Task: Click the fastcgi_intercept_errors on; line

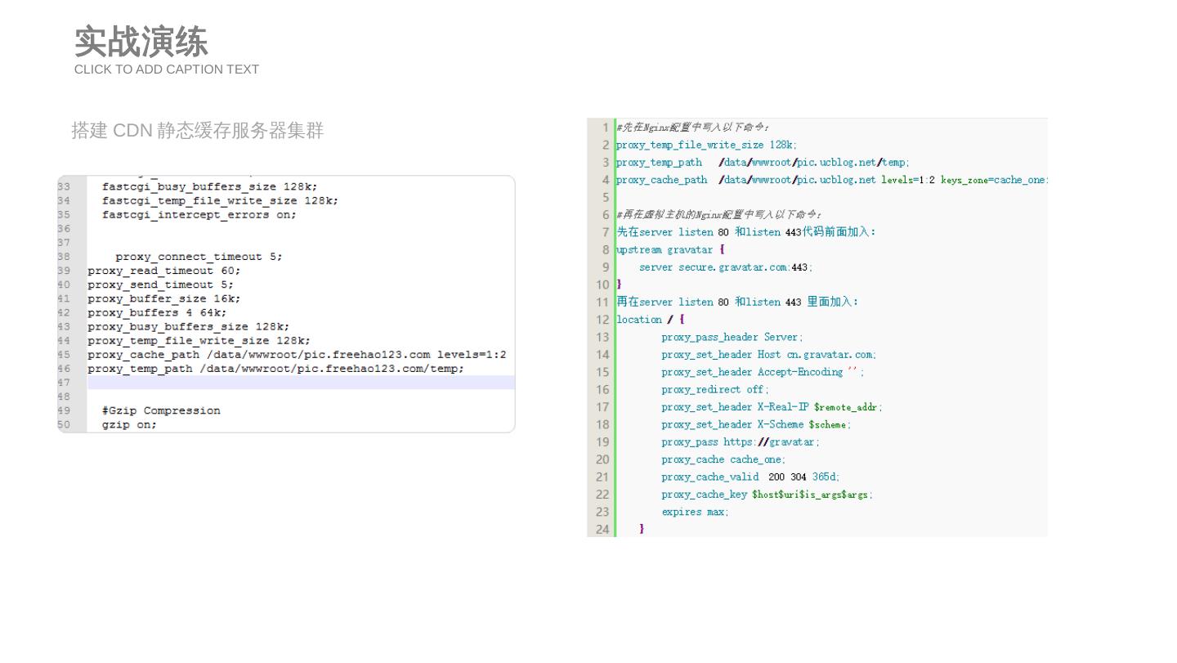Action: (199, 215)
